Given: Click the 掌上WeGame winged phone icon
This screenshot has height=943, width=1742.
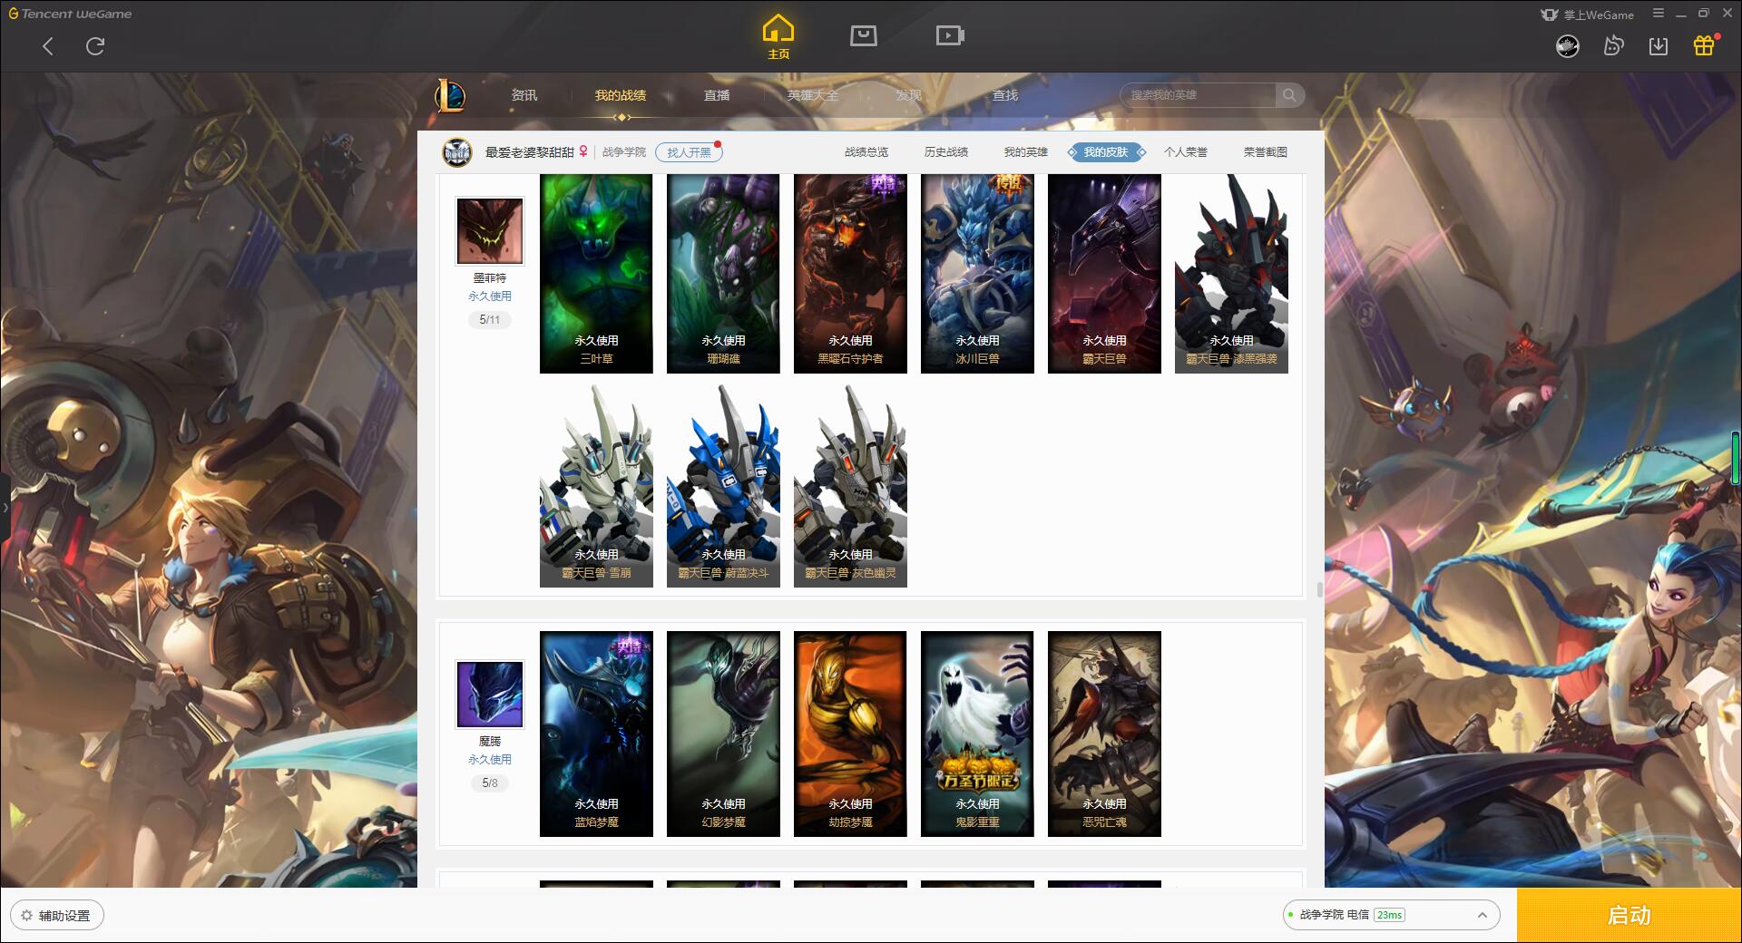Looking at the screenshot, I should (x=1549, y=15).
